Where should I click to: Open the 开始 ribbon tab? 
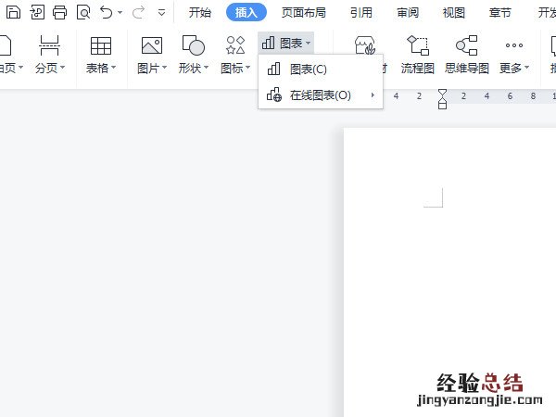coord(200,12)
